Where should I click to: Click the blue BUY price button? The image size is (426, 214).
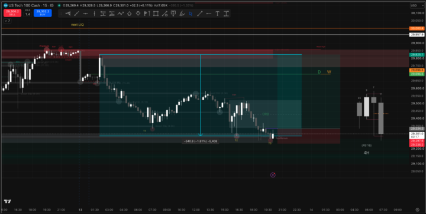pos(43,13)
